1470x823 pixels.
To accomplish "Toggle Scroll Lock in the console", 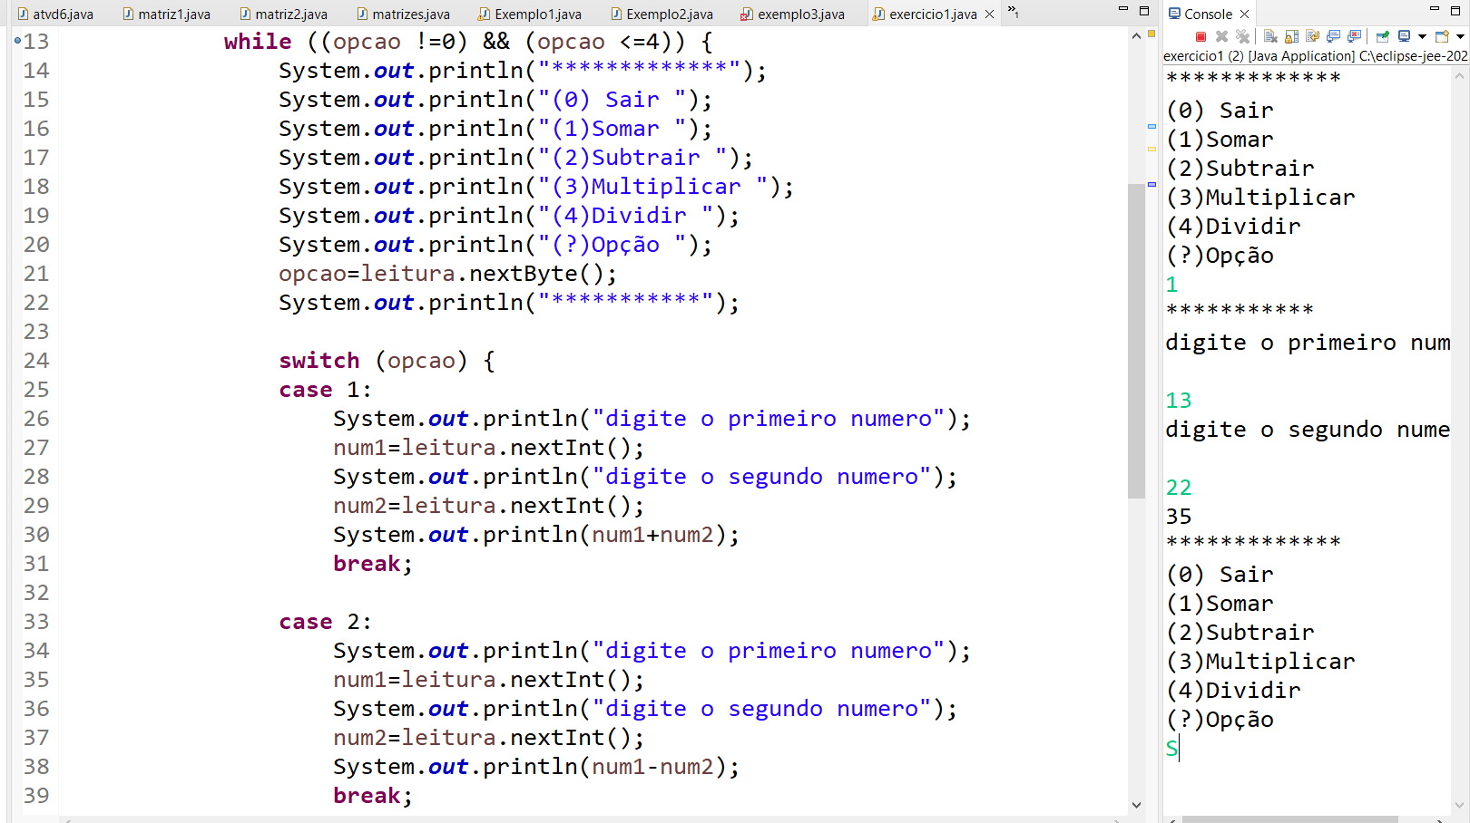I will pos(1291,36).
